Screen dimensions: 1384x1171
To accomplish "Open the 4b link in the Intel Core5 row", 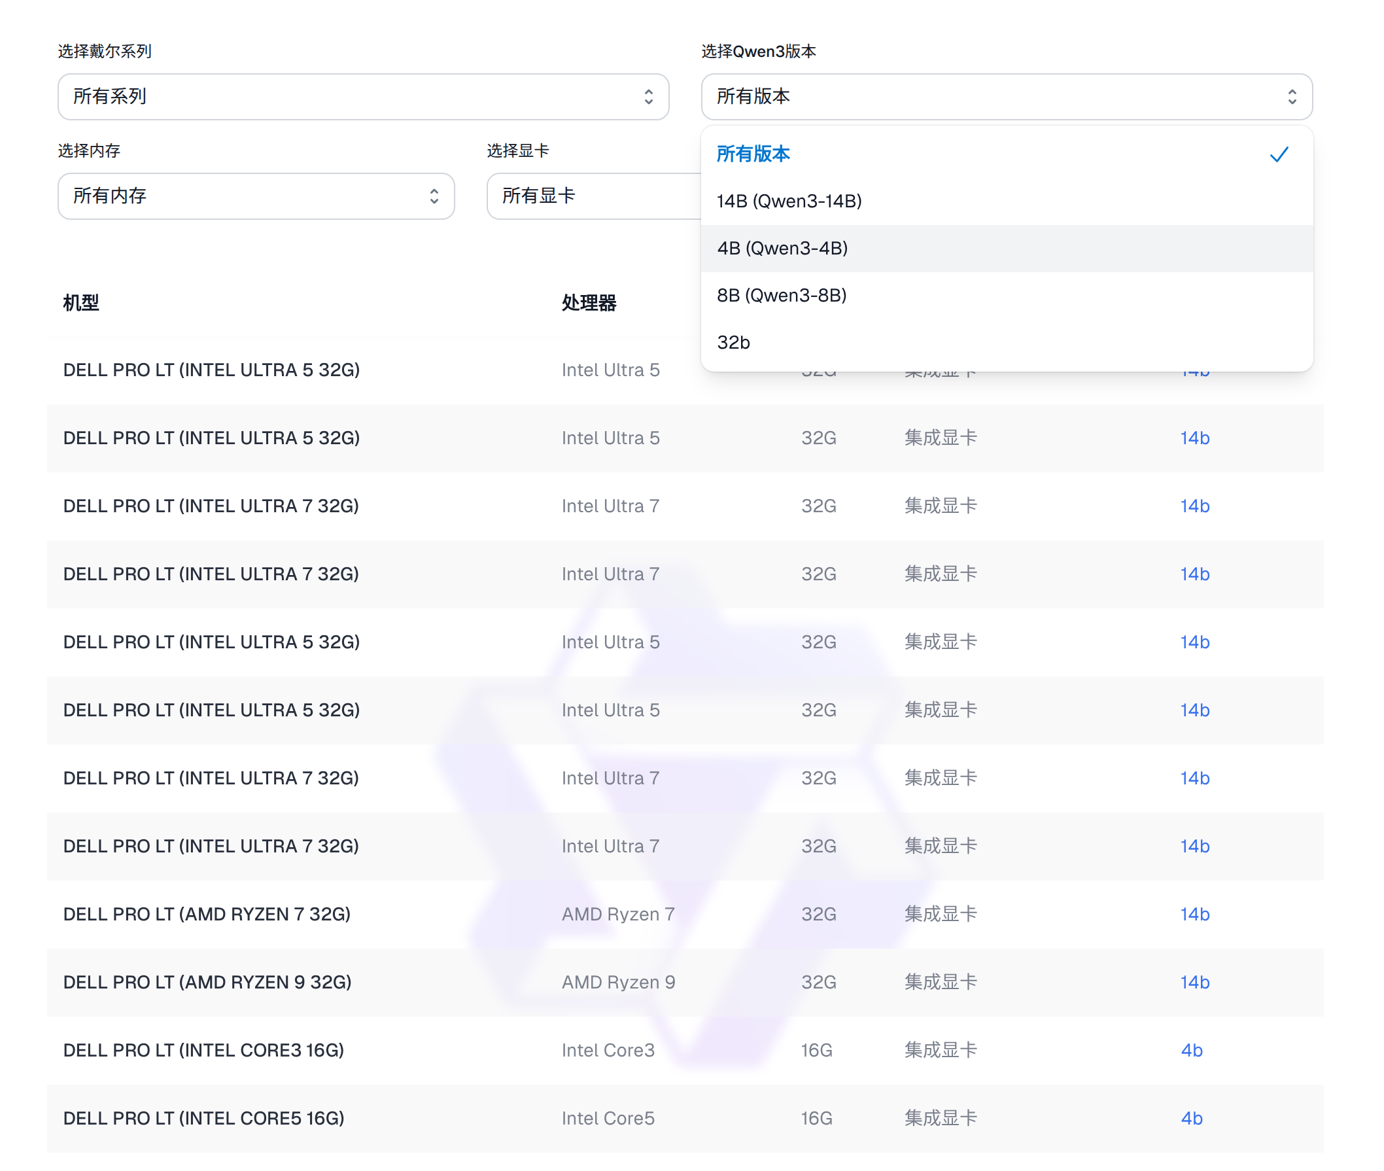I will (1191, 1119).
